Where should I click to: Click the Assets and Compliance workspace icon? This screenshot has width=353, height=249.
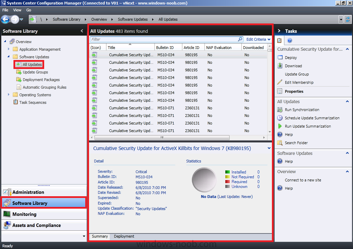pyautogui.click(x=7, y=225)
